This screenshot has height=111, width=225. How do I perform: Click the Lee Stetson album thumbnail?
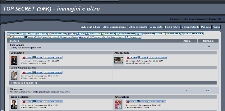[14, 60]
